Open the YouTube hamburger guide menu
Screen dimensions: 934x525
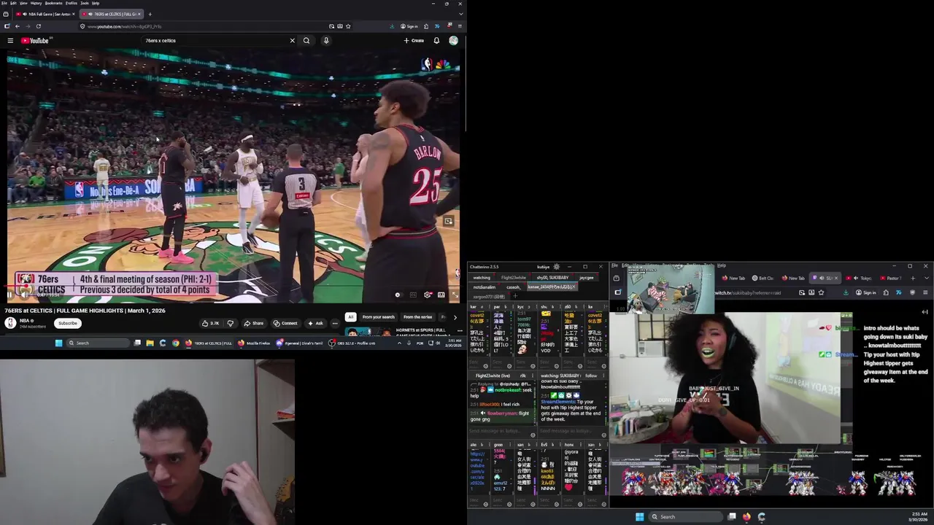(10, 41)
